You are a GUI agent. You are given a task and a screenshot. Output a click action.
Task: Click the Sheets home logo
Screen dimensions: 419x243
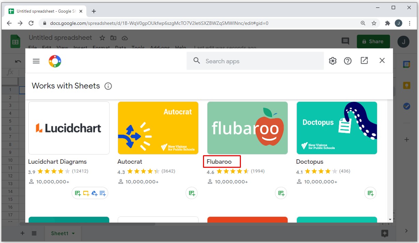coord(15,42)
